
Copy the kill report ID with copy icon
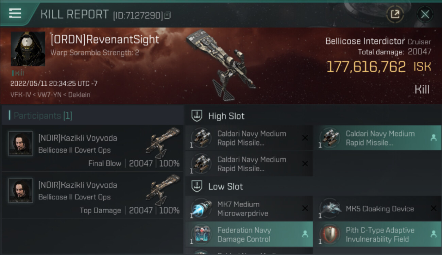167,16
